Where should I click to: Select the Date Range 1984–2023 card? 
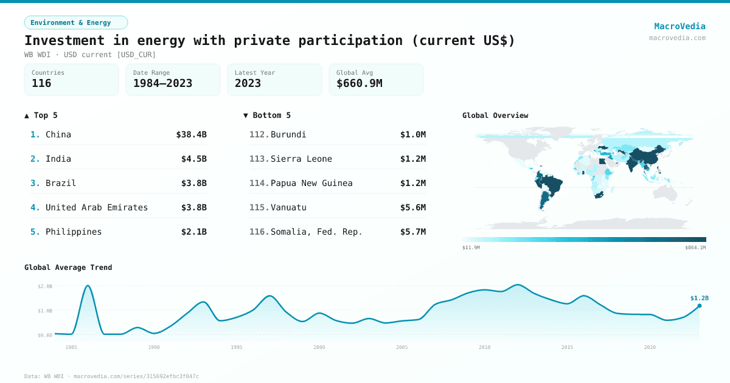click(173, 80)
